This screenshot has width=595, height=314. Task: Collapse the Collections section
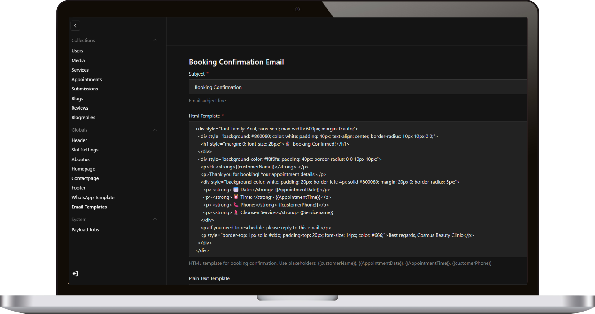155,40
